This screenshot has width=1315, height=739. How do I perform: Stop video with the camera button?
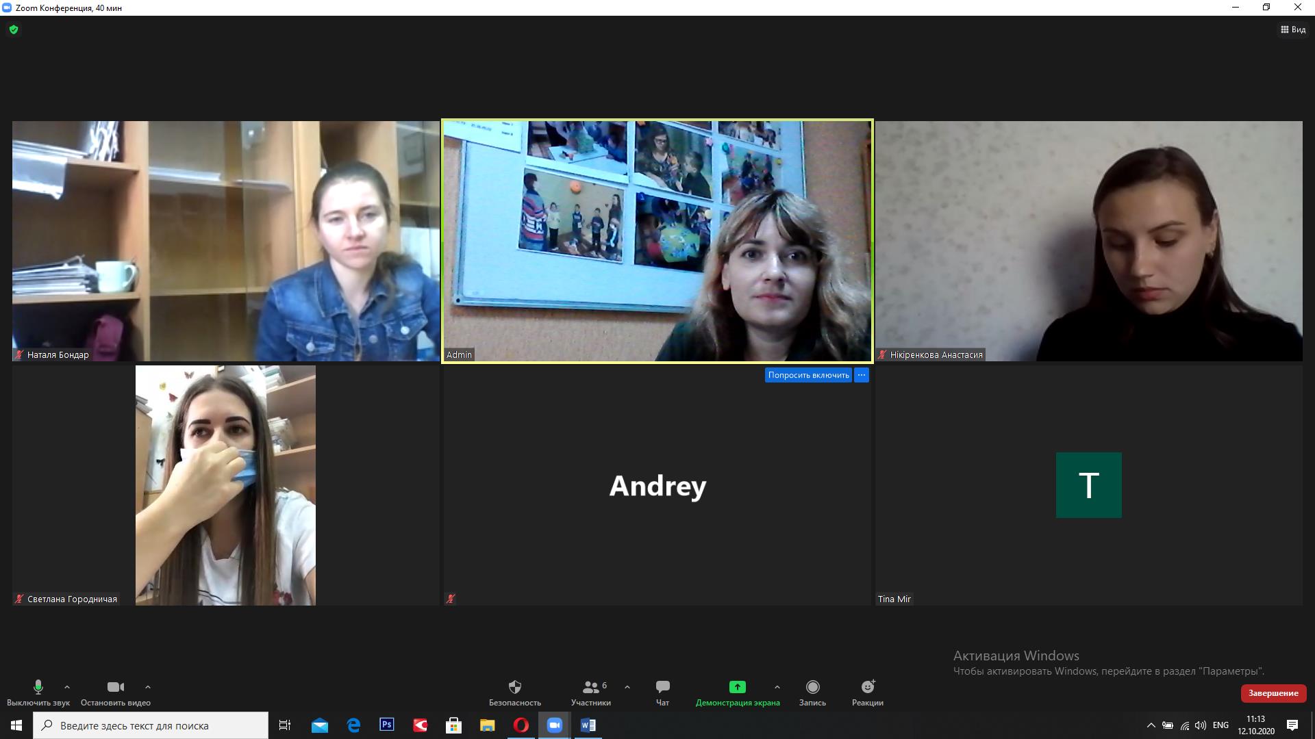click(x=116, y=687)
